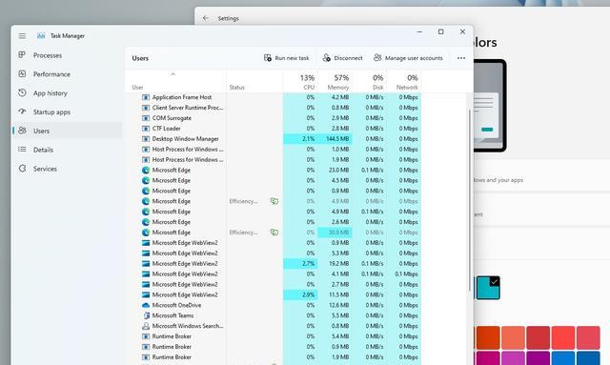The image size is (610, 365).
Task: Click the Task Manager vertical scrollbar
Action: pyautogui.click(x=470, y=200)
